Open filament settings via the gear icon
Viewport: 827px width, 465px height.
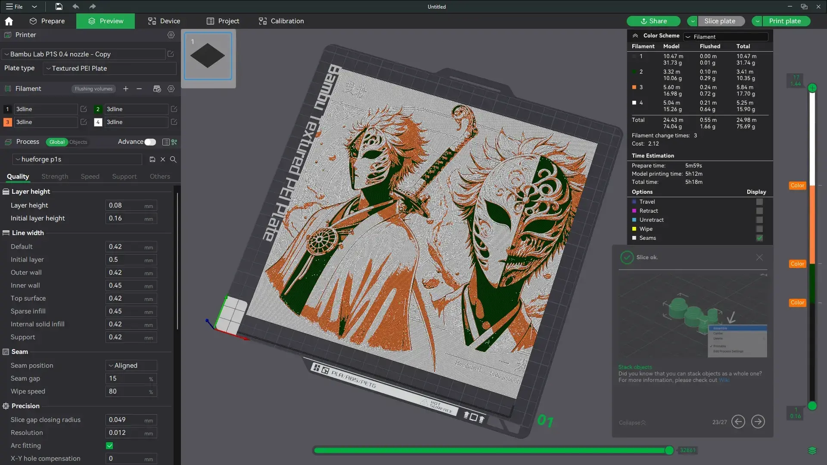pos(171,89)
